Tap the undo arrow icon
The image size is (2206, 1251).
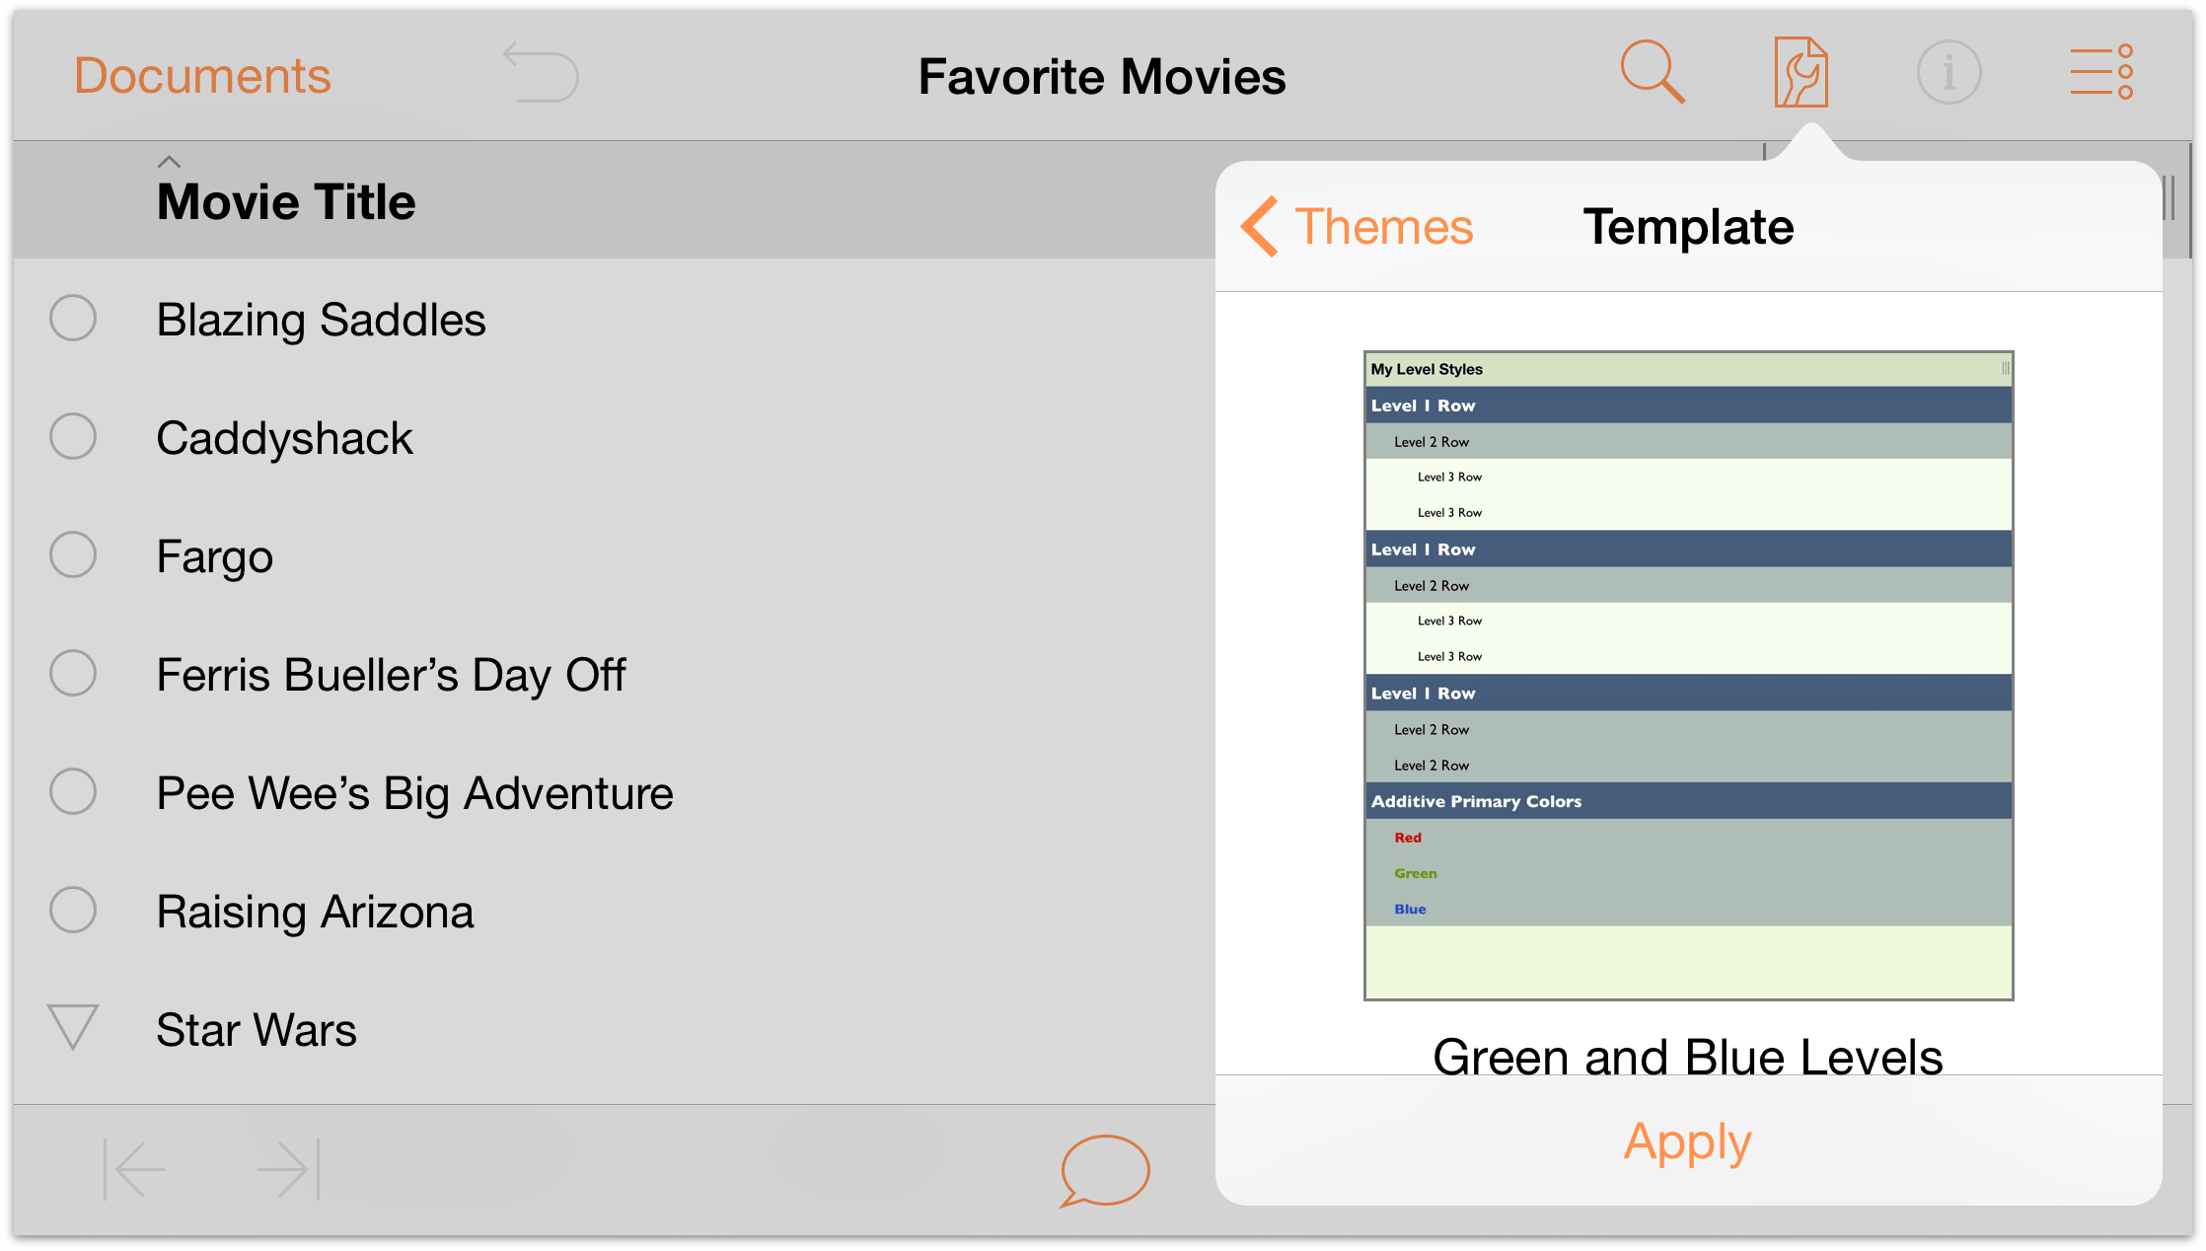point(541,72)
